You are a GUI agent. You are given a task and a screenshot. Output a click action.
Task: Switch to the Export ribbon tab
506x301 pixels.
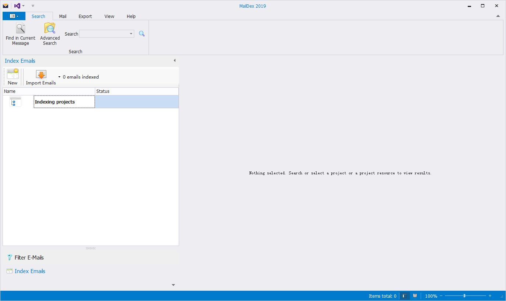coord(85,16)
